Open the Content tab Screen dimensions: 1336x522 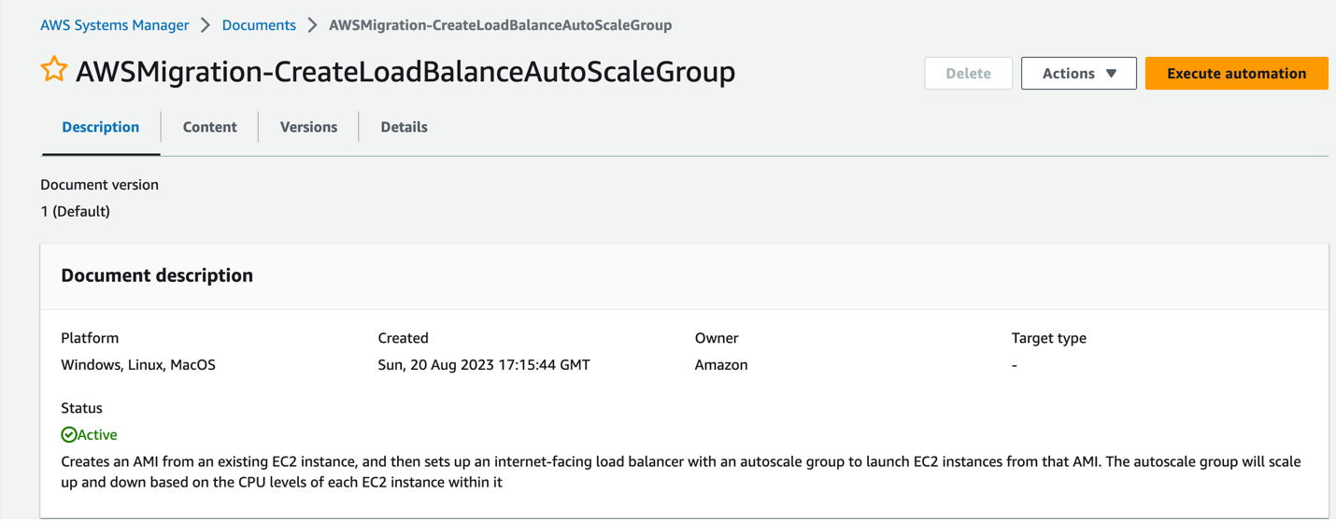[209, 127]
